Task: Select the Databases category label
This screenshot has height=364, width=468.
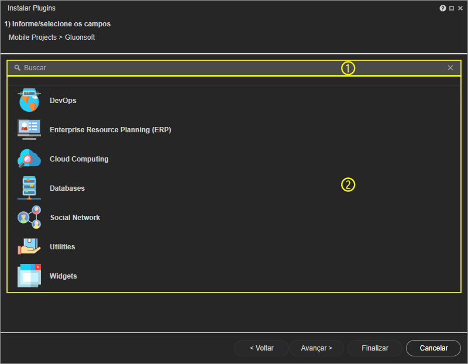Action: point(67,188)
